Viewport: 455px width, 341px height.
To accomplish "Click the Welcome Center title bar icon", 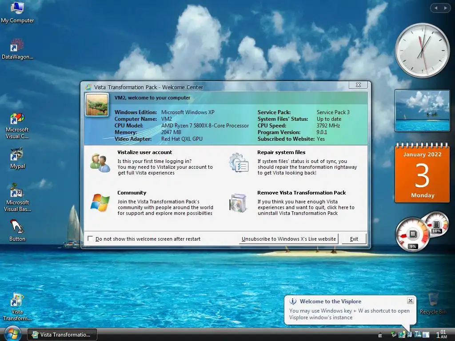I will point(88,87).
